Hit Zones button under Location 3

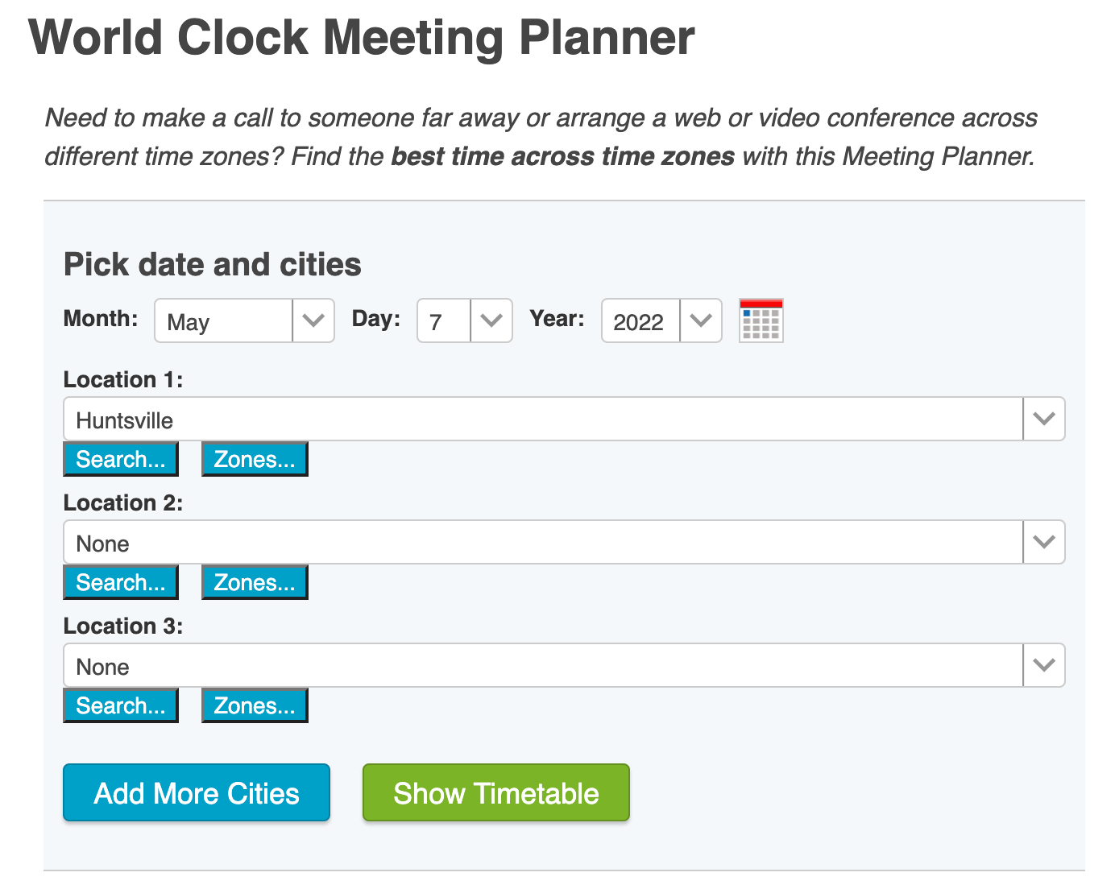pos(255,705)
